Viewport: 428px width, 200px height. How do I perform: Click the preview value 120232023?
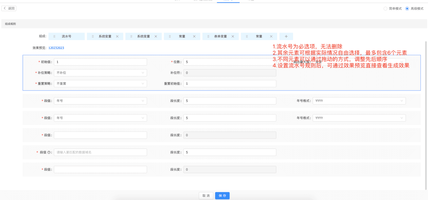click(x=56, y=48)
